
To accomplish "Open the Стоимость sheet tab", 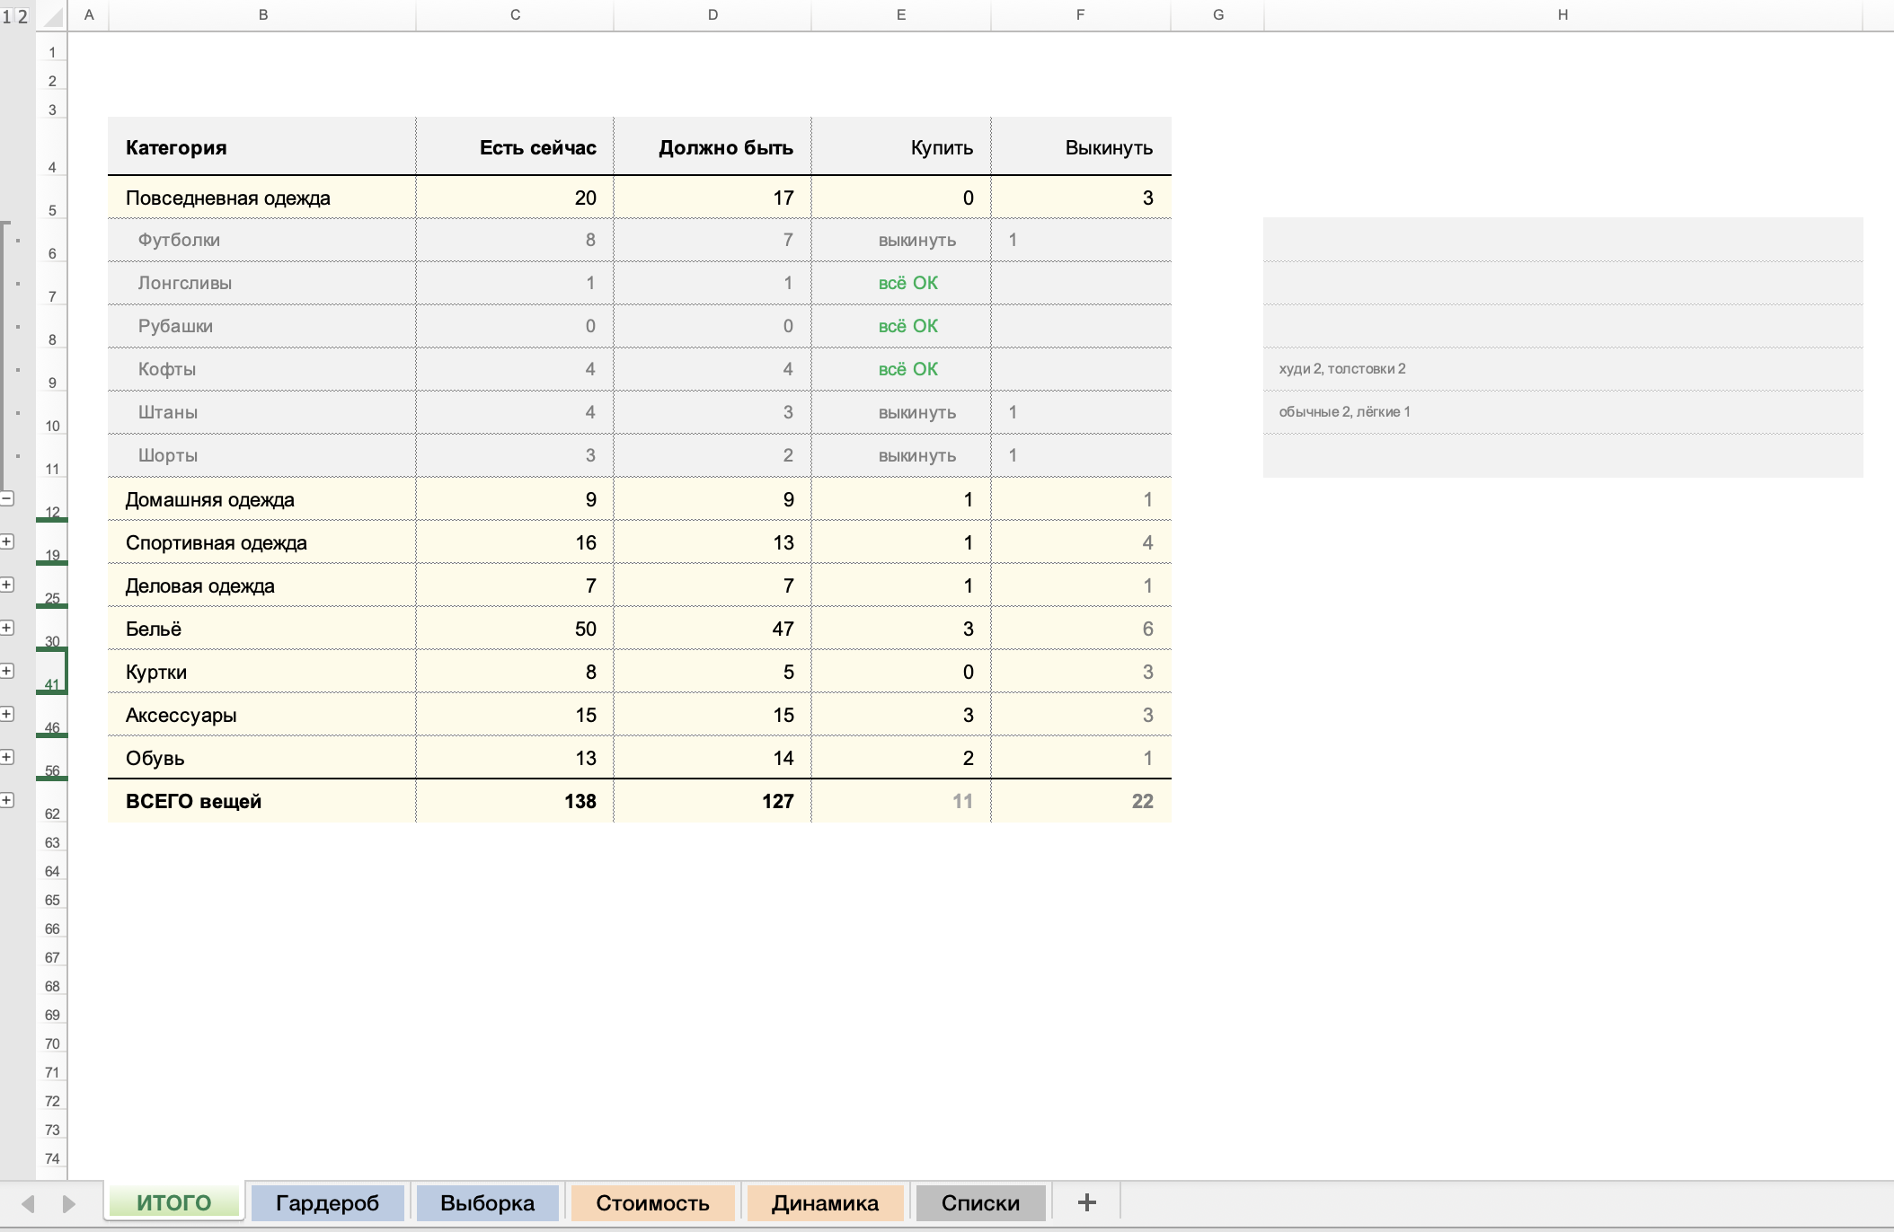I will pos(652,1202).
